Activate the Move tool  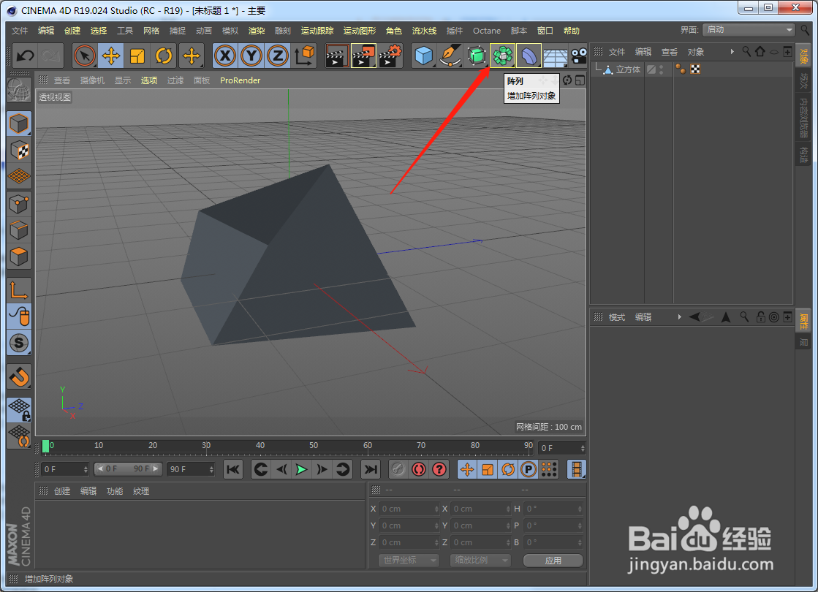tap(110, 56)
